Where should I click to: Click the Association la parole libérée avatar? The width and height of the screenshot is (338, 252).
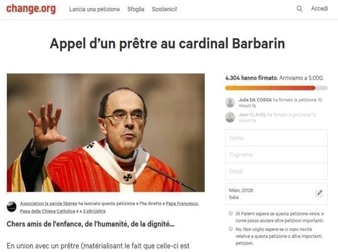pyautogui.click(x=11, y=207)
